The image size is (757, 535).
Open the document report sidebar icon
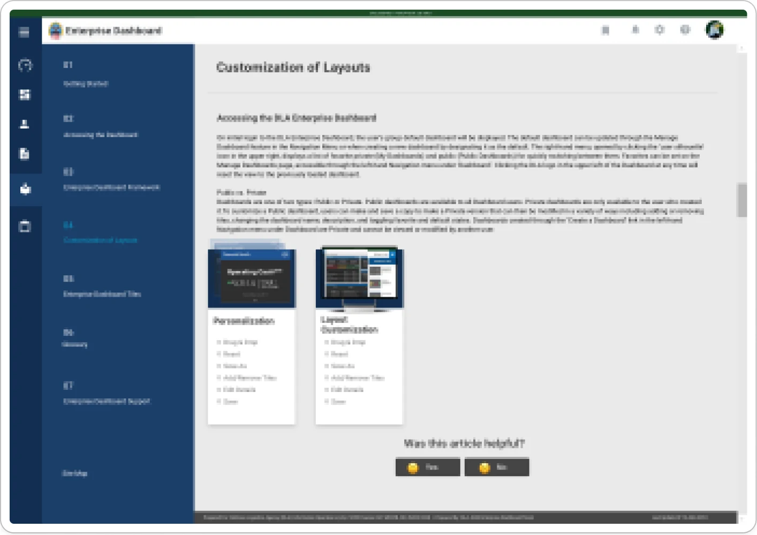tap(25, 154)
